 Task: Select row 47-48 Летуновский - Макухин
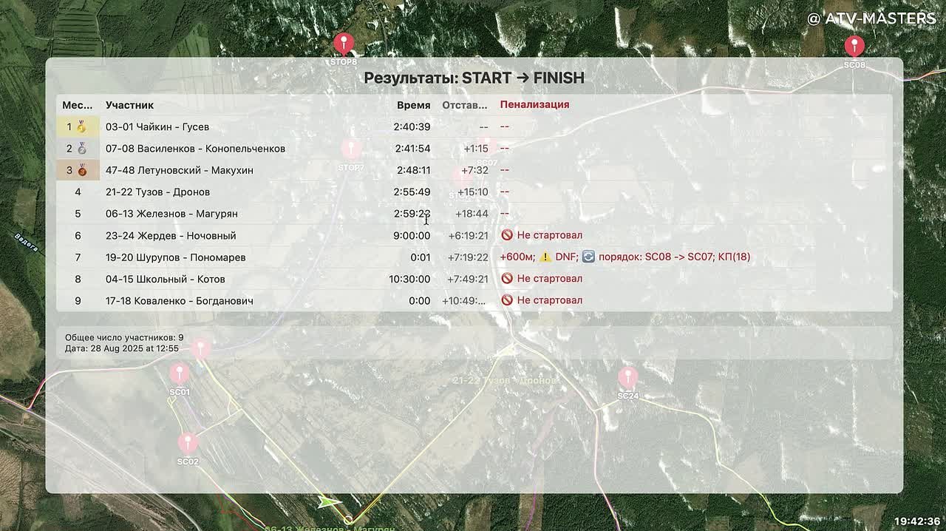click(x=474, y=170)
